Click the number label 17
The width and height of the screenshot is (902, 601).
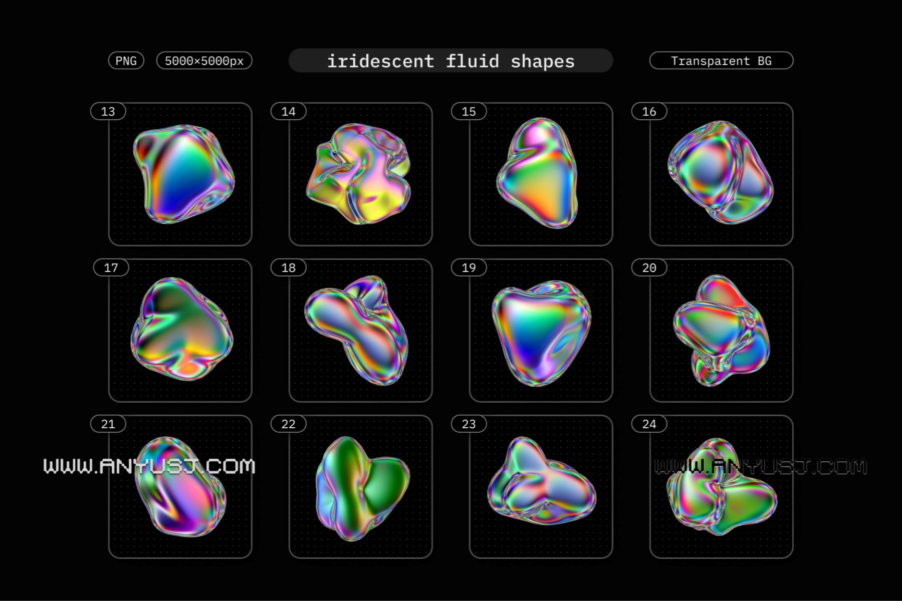[x=111, y=267]
